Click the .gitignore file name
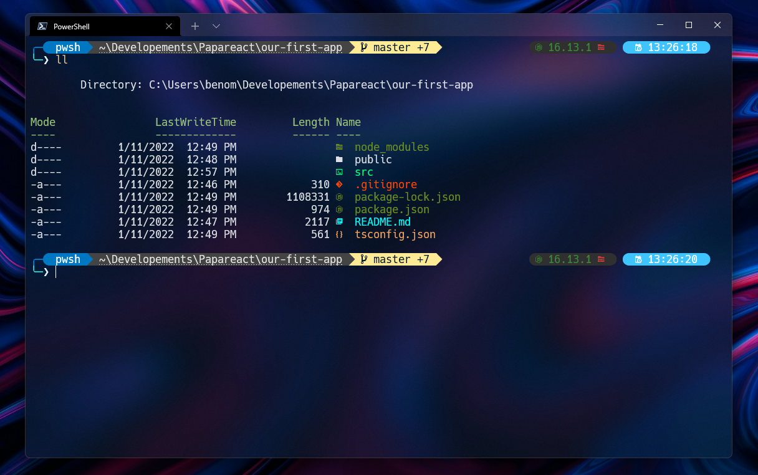 tap(386, 185)
